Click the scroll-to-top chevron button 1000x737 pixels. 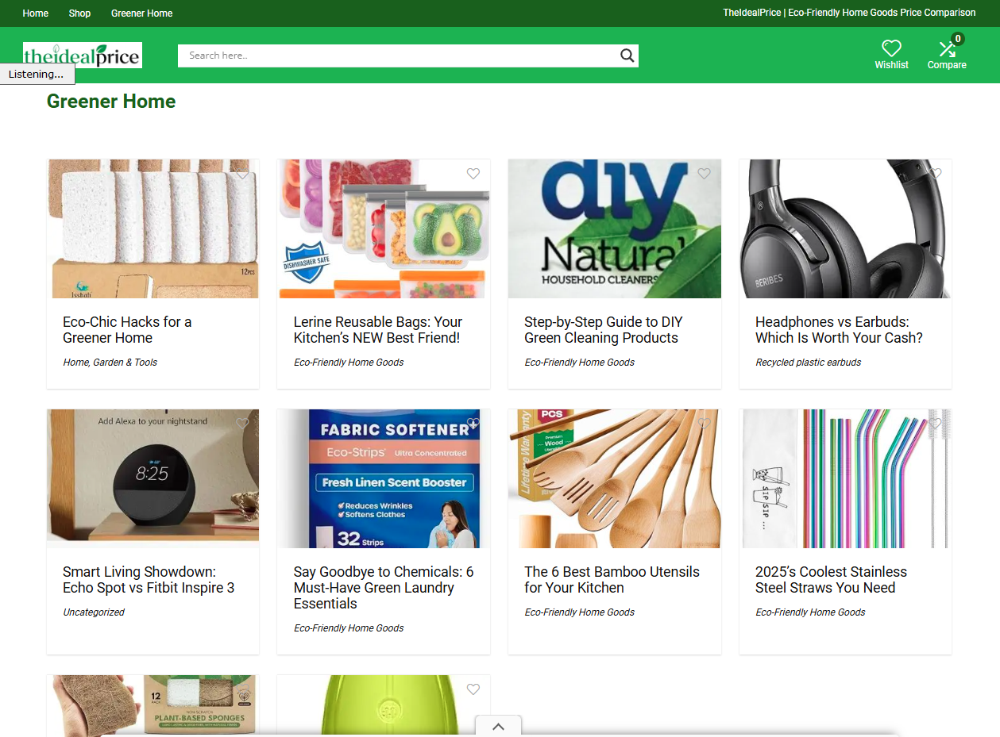pos(498,727)
